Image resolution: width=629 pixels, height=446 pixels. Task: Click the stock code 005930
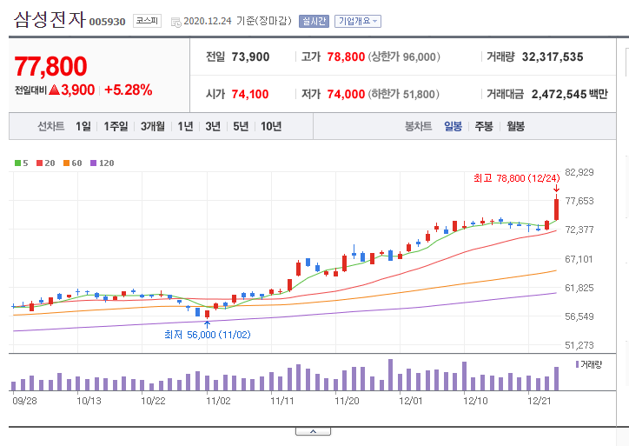click(107, 22)
